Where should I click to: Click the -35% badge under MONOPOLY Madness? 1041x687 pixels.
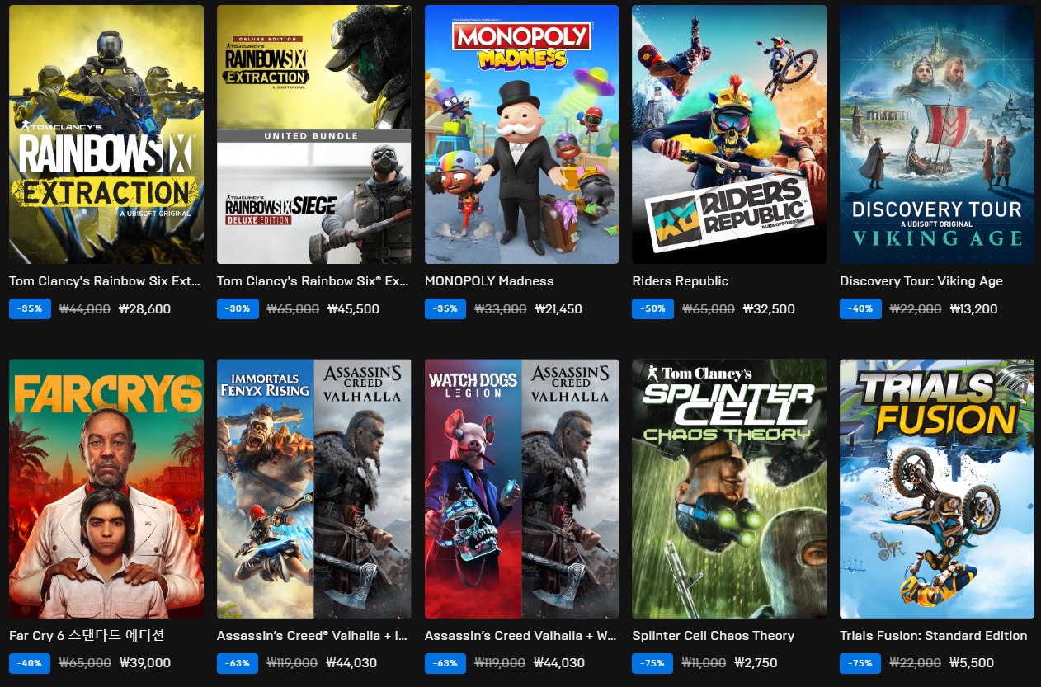pyautogui.click(x=445, y=309)
